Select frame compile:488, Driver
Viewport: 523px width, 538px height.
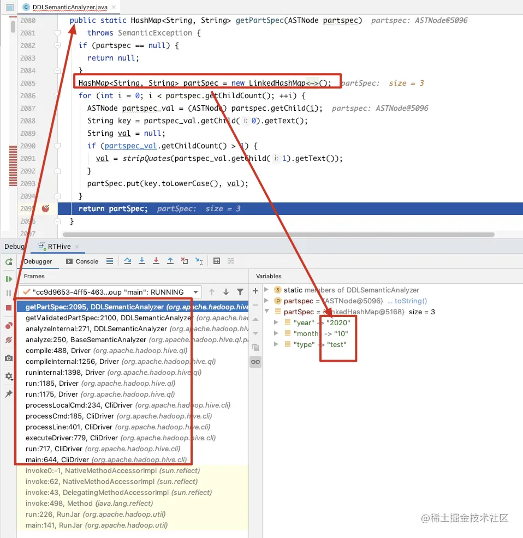tap(133, 351)
